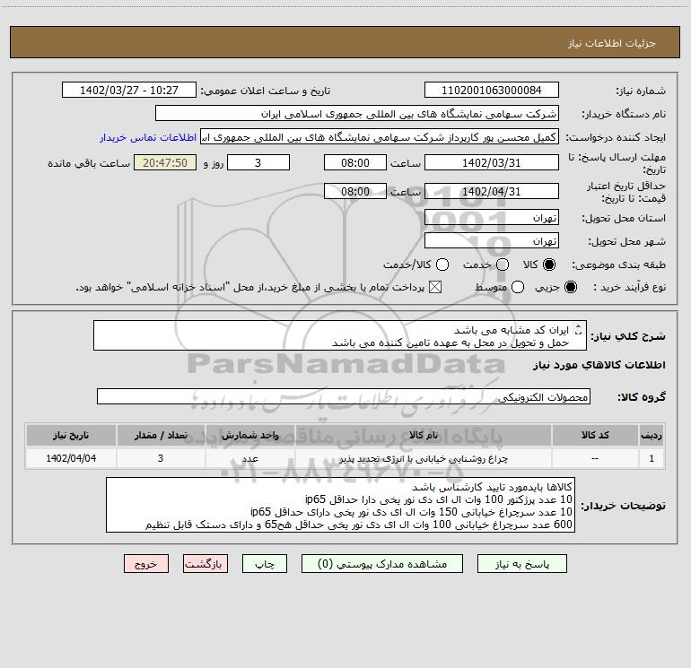This screenshot has height=668, width=691.
Task: Select the خدمت radio button
Action: (503, 265)
